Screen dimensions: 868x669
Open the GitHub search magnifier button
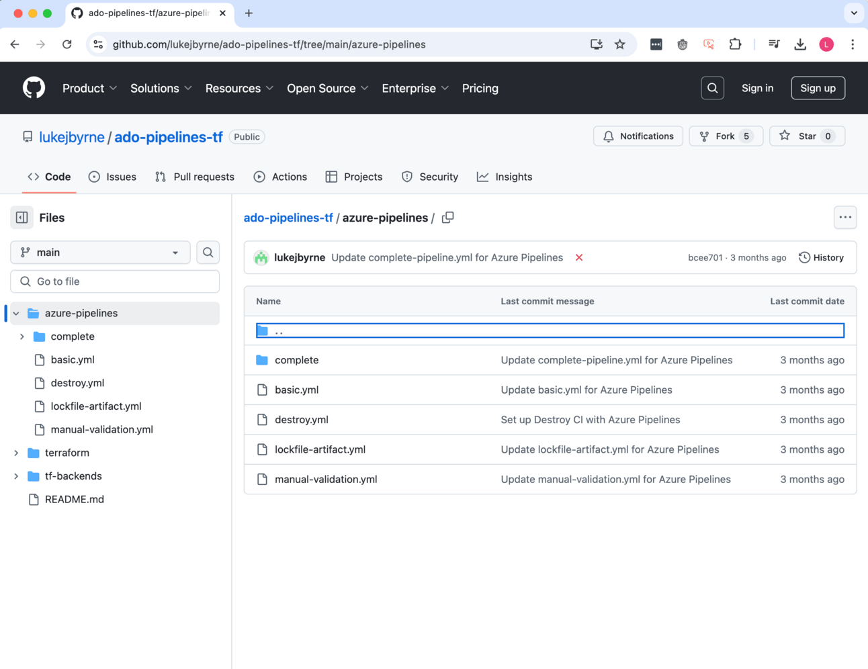712,88
